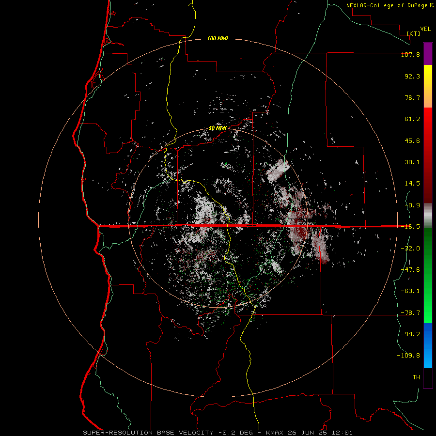Click the -47.6 velocity scale value
Screen dimensions: 436x436
pyautogui.click(x=410, y=270)
